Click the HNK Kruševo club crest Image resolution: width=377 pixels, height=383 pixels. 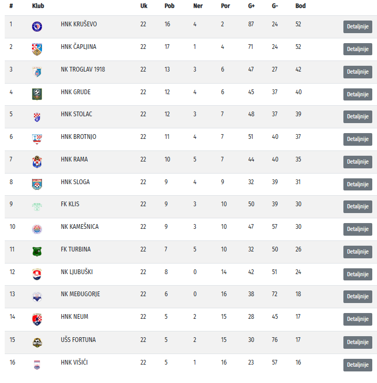point(37,26)
